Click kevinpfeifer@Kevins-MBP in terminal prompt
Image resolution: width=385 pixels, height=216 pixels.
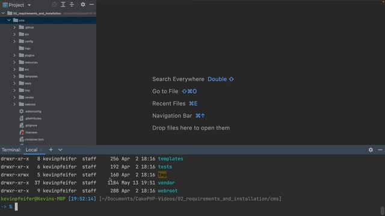[33, 199]
